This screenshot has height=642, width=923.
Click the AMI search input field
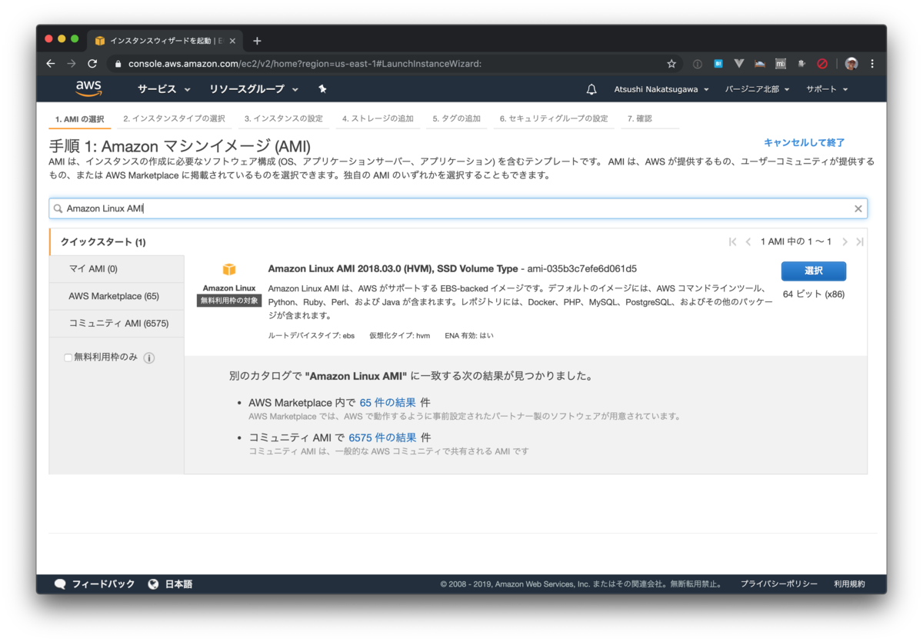tap(458, 208)
